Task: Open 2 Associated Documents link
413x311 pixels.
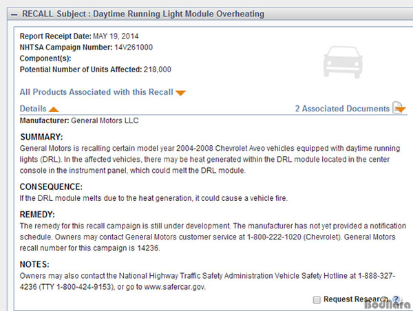Action: click(342, 109)
